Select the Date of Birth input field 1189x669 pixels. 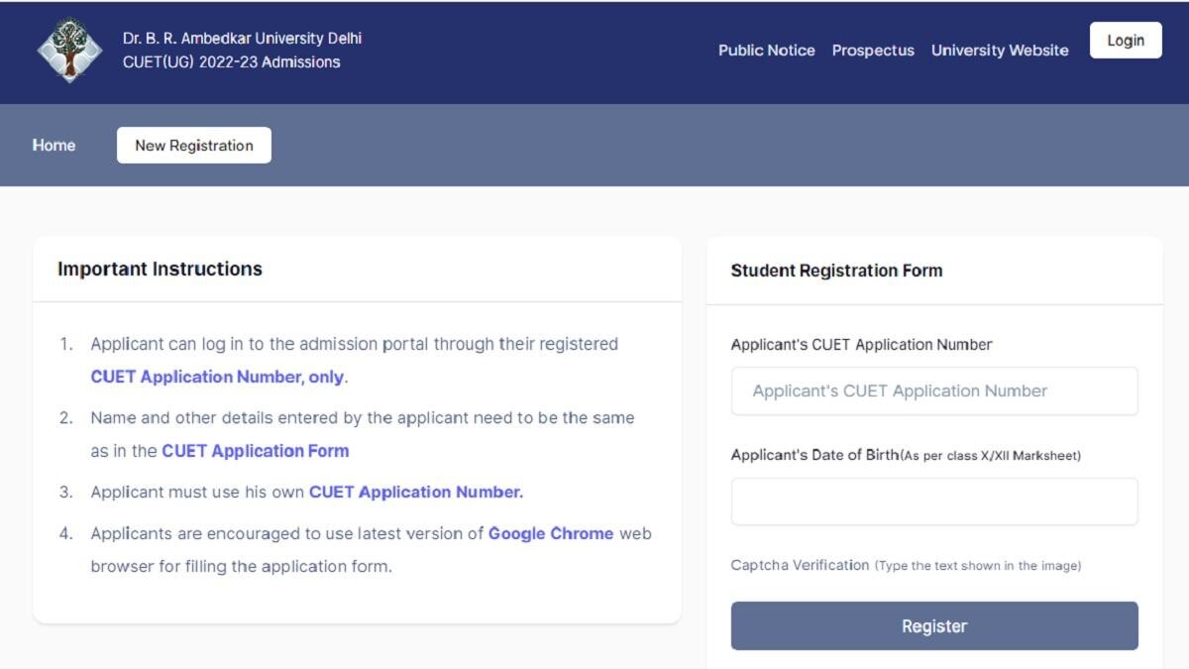tap(933, 501)
